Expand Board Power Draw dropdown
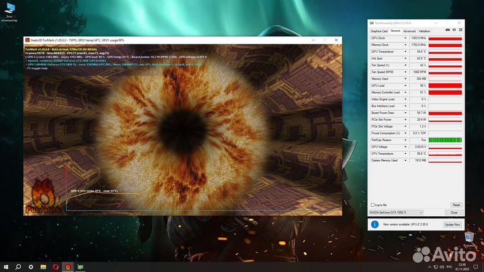The width and height of the screenshot is (484, 272). point(405,113)
